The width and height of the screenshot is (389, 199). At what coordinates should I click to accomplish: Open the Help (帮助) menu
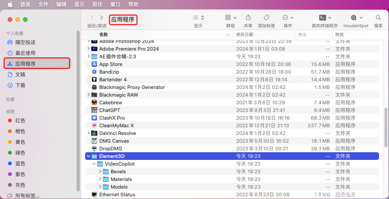133,4
